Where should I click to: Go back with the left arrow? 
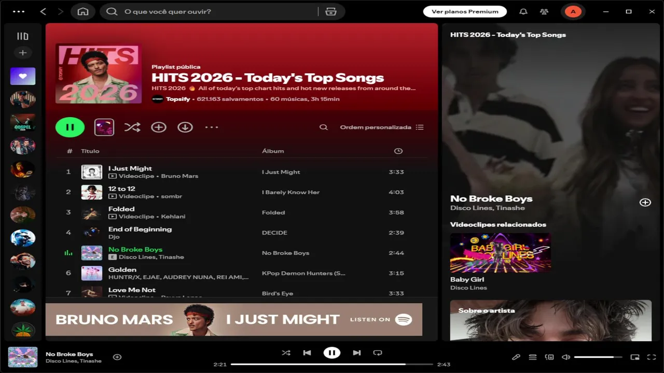pos(43,11)
